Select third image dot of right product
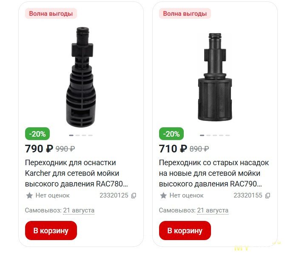This screenshot has height=255, width=285. tap(215, 135)
